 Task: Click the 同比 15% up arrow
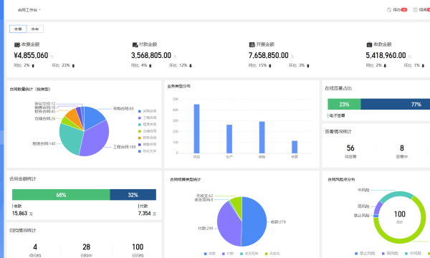[270, 65]
